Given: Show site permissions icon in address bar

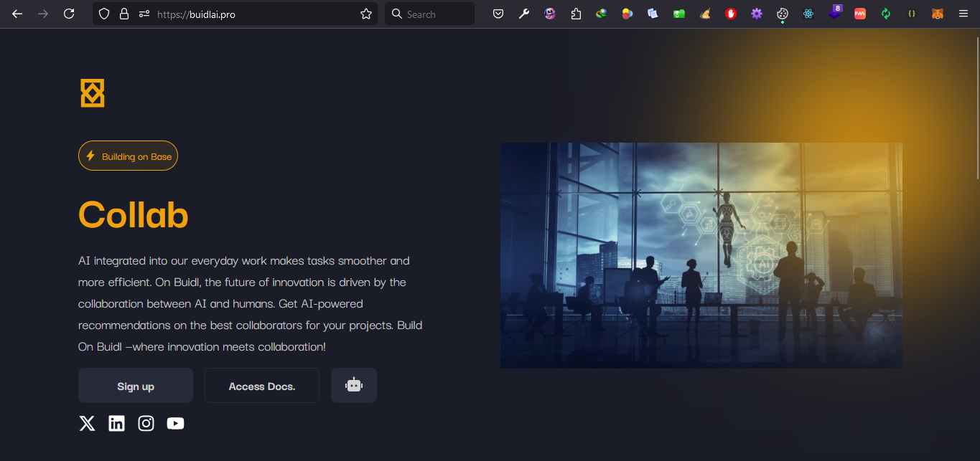Looking at the screenshot, I should pyautogui.click(x=144, y=14).
